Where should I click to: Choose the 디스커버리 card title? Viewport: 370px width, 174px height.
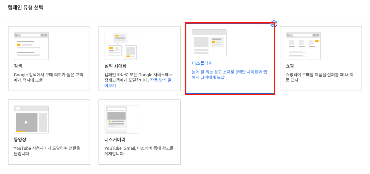pyautogui.click(x=115, y=140)
